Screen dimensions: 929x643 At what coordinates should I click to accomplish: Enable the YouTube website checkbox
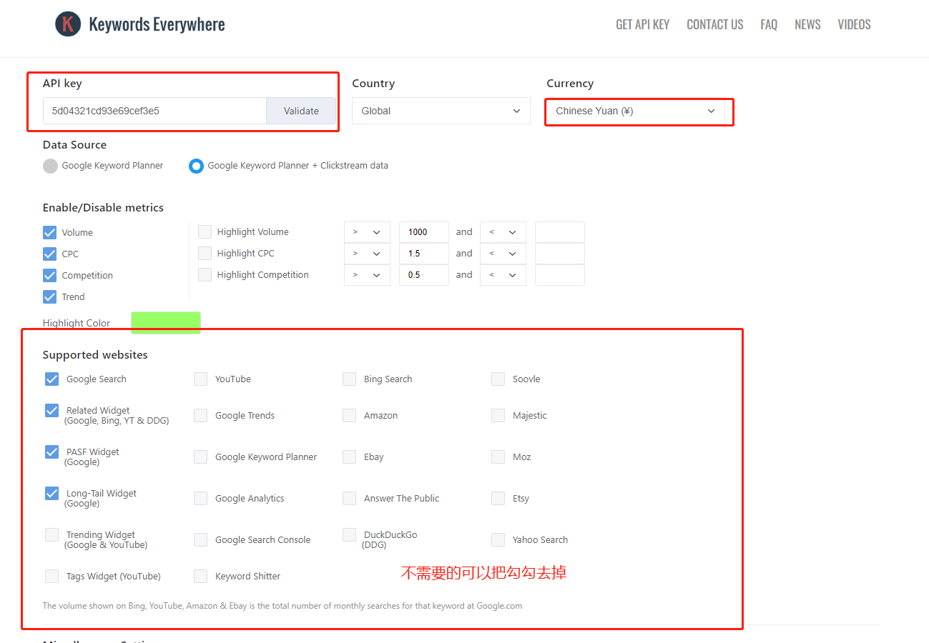pyautogui.click(x=200, y=379)
